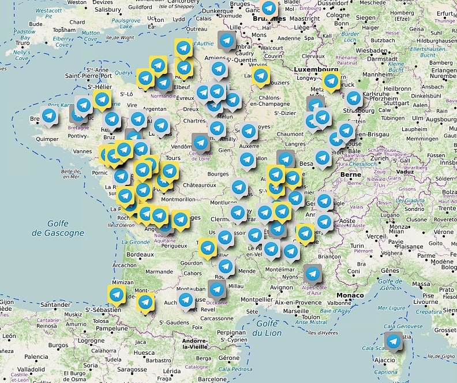Click Telegram marker on Genève
457x383 pixels.
point(324,202)
